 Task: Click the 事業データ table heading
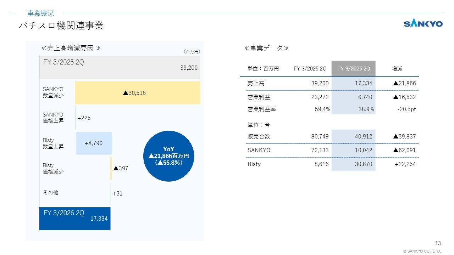(266, 48)
